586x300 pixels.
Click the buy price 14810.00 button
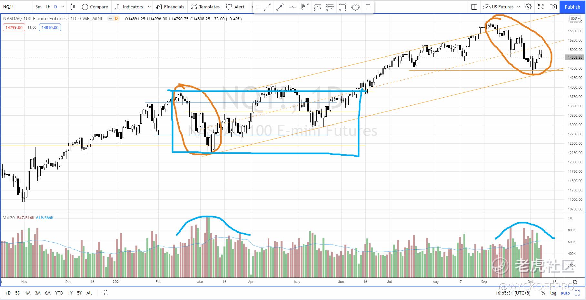tap(50, 27)
